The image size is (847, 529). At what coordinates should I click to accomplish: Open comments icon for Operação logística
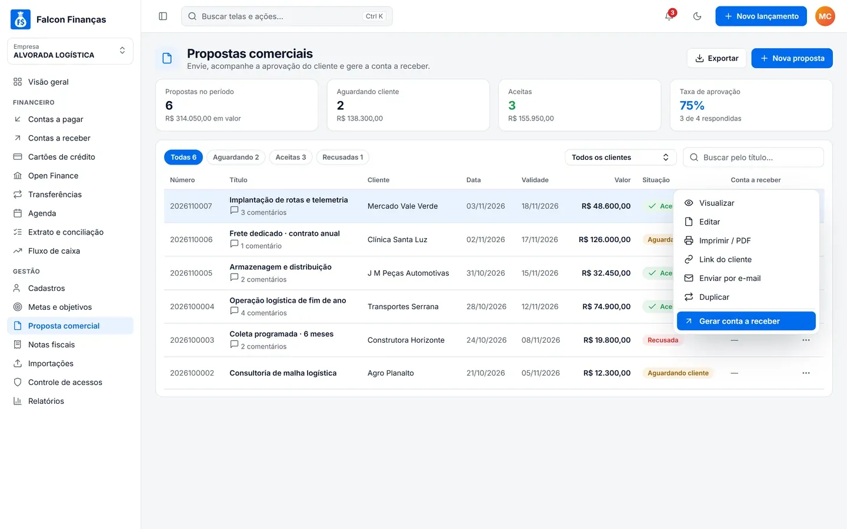[x=234, y=311]
